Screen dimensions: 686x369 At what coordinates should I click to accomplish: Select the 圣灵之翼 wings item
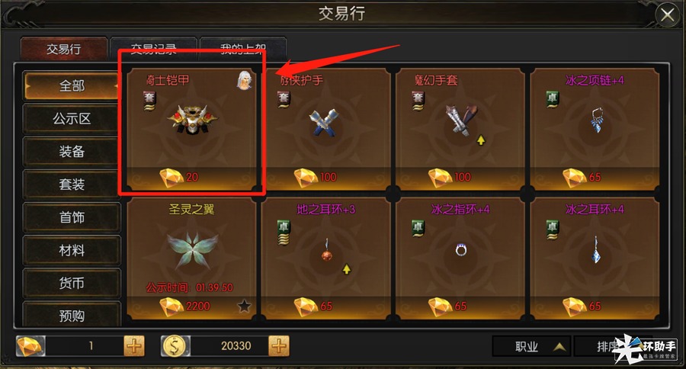pyautogui.click(x=191, y=258)
